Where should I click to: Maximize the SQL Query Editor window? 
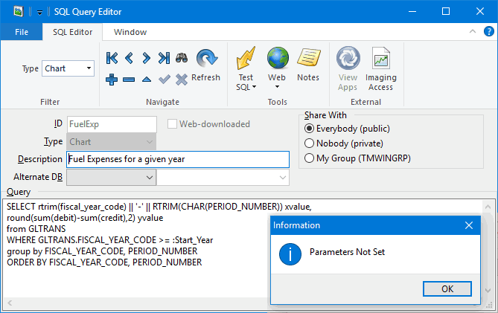click(446, 11)
